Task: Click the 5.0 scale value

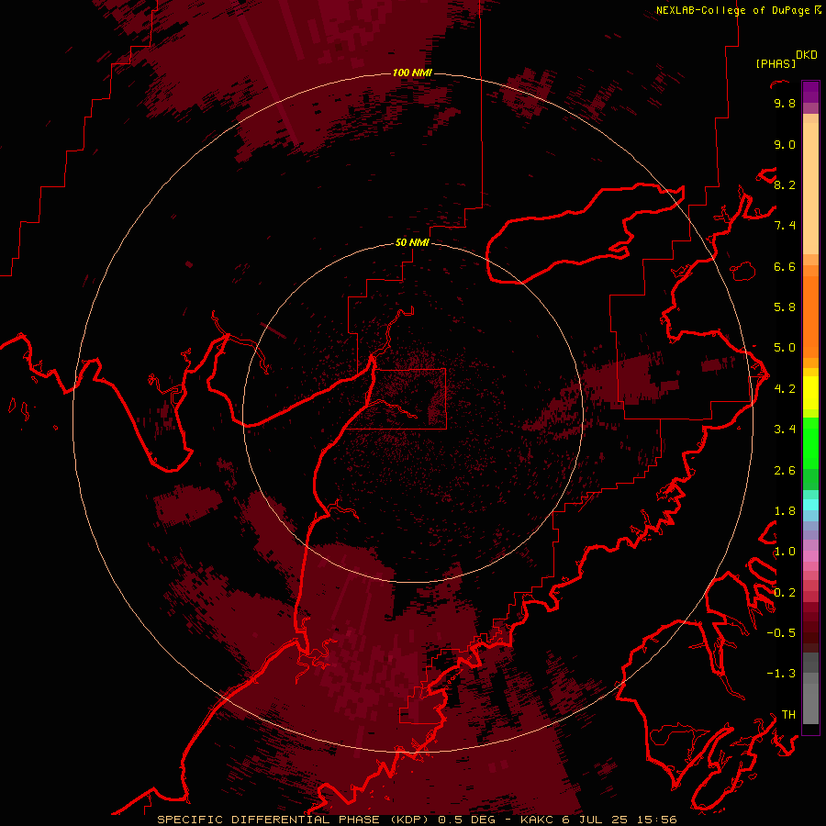Action: (785, 348)
